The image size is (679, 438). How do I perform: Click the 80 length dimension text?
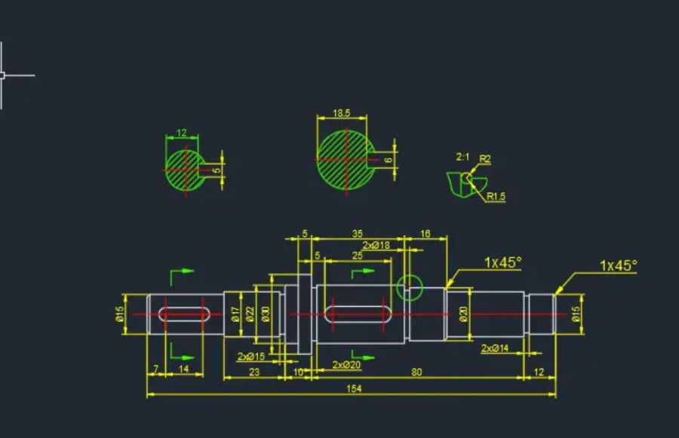(416, 372)
